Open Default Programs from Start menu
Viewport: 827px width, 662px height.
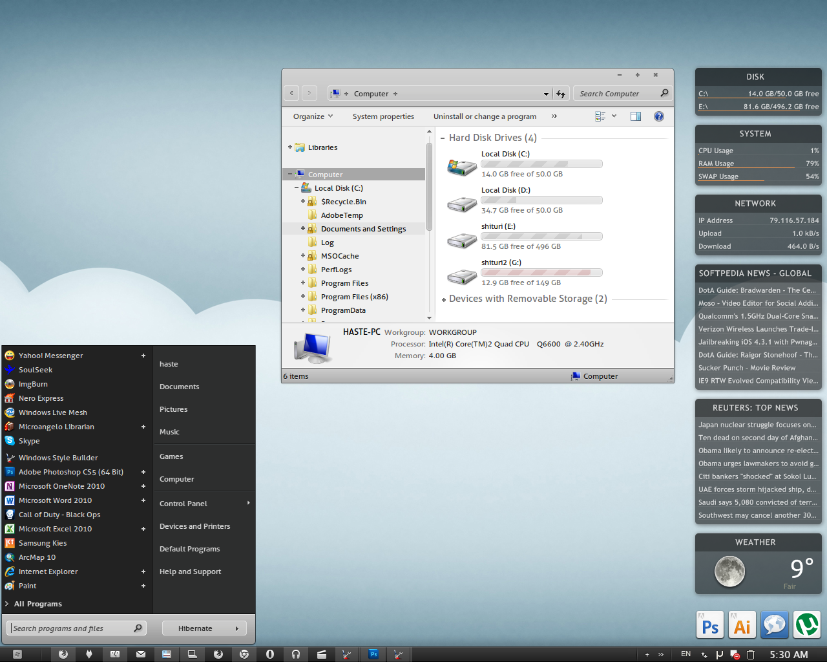[x=189, y=549]
